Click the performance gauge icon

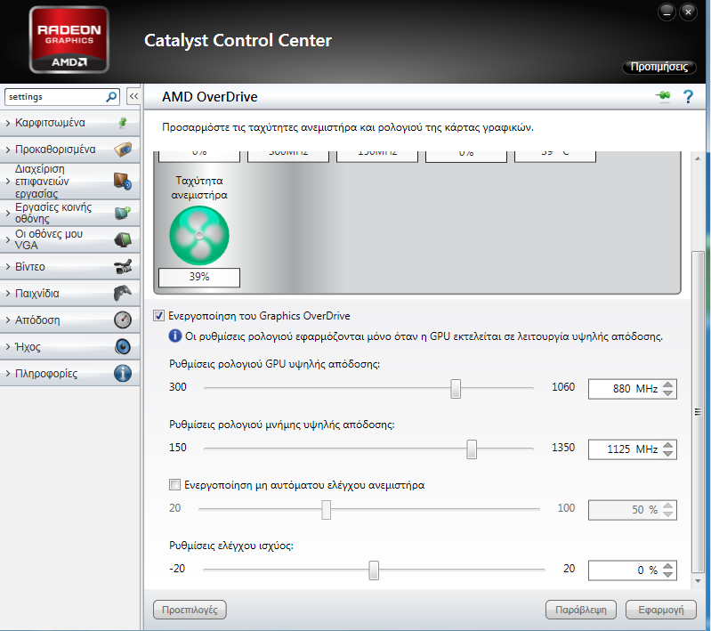pos(123,320)
